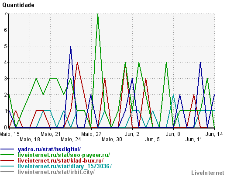Click the 6 value on the y-axis

click(x=5, y=30)
